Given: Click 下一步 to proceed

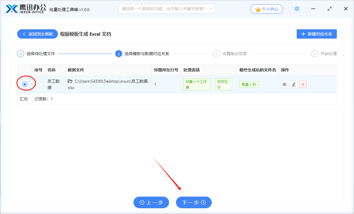Looking at the screenshot, I should pos(194,202).
